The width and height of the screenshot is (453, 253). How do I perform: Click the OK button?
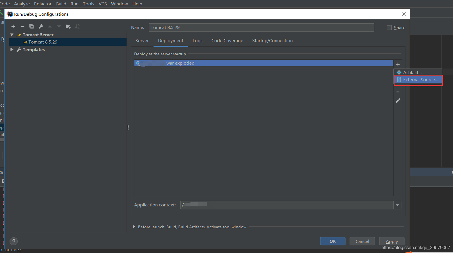[333, 241]
